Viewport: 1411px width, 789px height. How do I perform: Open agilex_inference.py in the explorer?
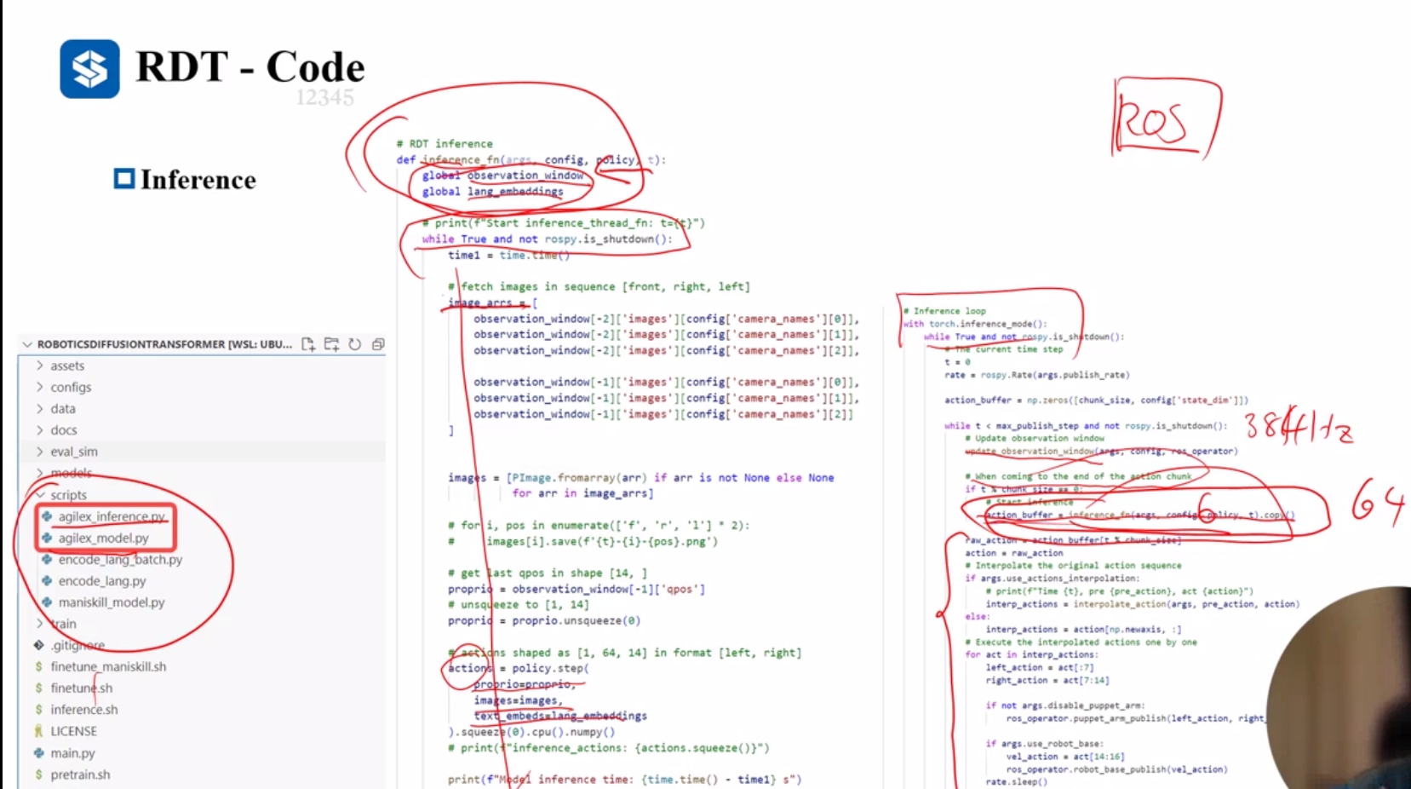112,516
